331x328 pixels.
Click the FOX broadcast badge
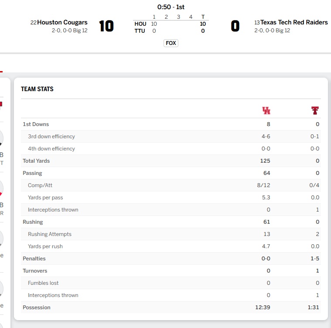click(171, 43)
